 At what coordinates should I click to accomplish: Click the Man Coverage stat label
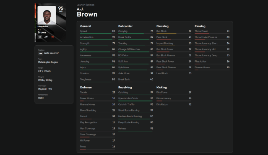88,128
